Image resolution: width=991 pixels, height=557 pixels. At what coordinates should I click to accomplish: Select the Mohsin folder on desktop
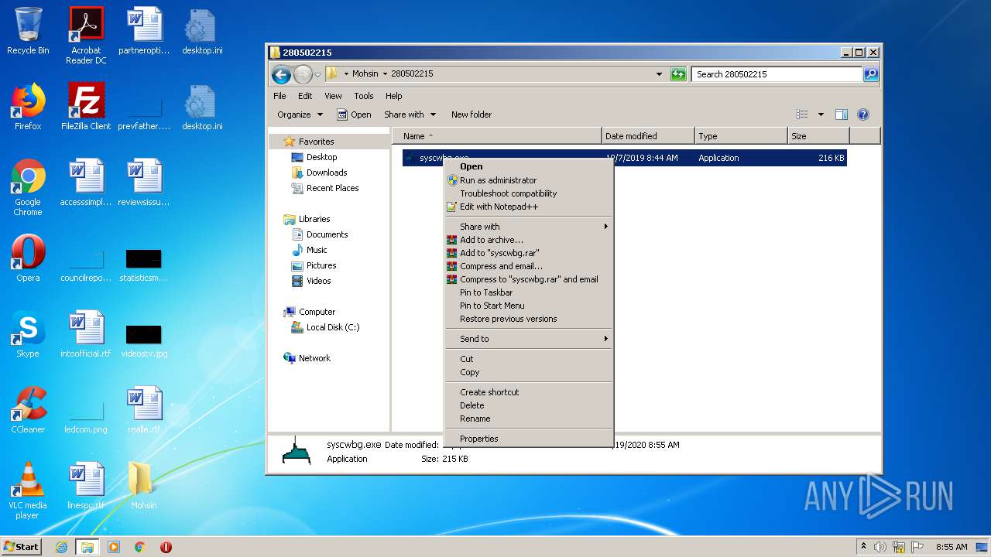click(x=143, y=486)
